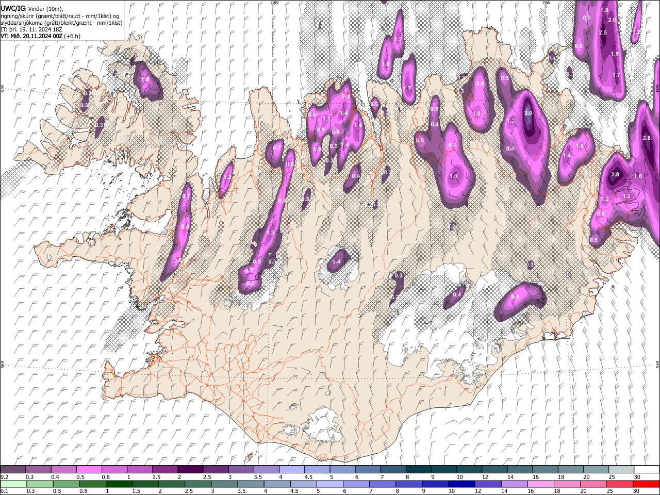Click the valid time "VT: Mið. 20.11.2024 00Z"
This screenshot has width=660, height=495.
click(31, 37)
